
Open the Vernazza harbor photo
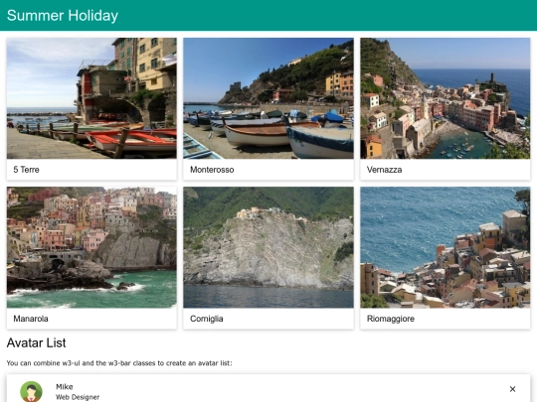445,98
